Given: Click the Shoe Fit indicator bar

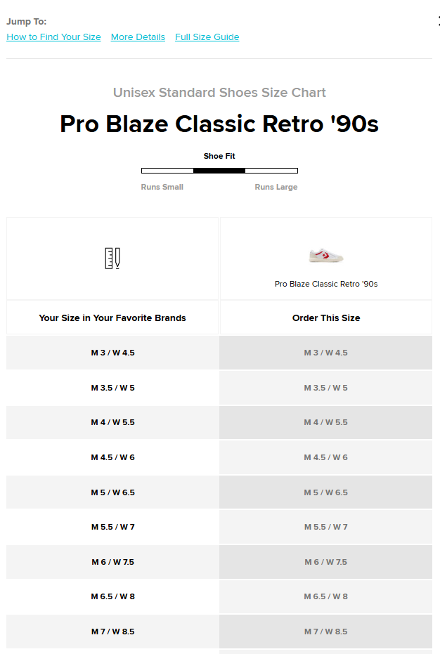Looking at the screenshot, I should (219, 170).
